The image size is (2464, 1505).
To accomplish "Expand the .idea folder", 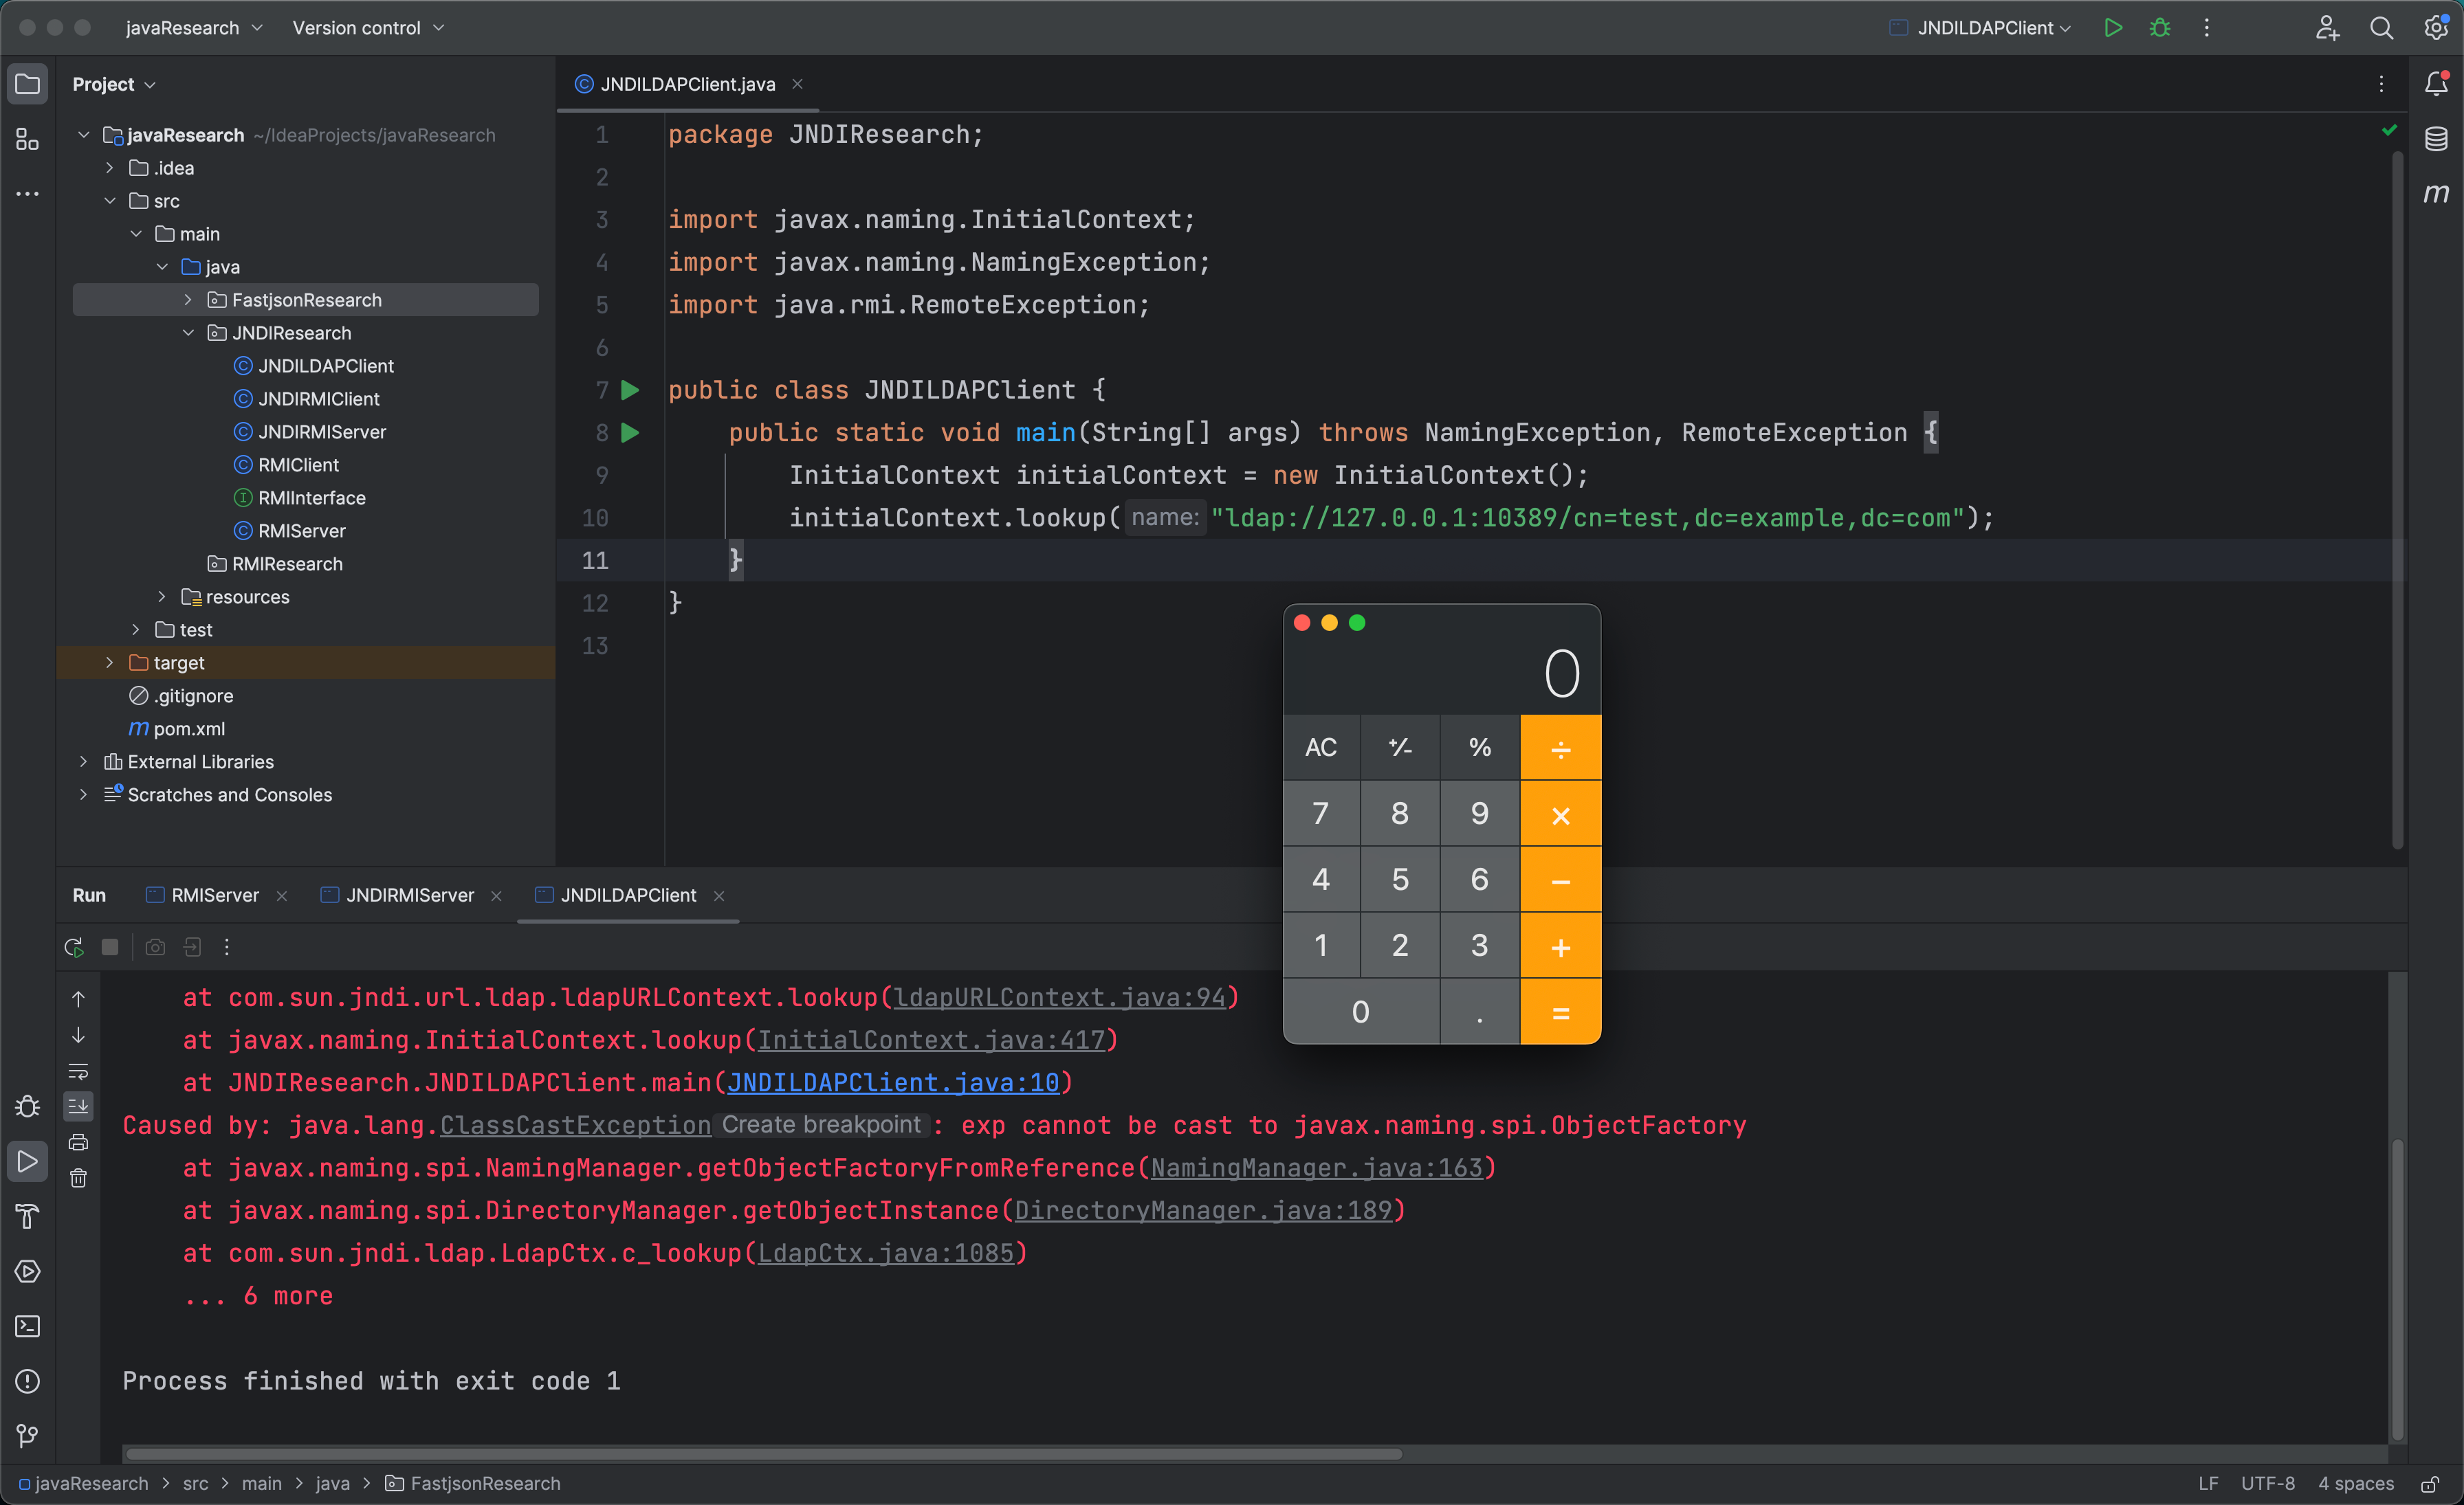I will [110, 168].
